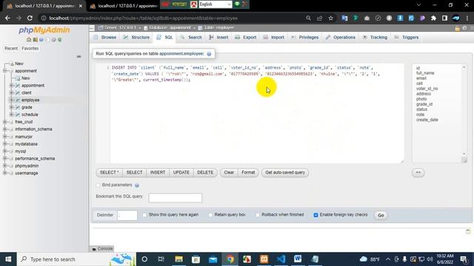Open File Explorer from taskbar
This screenshot has width=474, height=266.
tap(179, 259)
